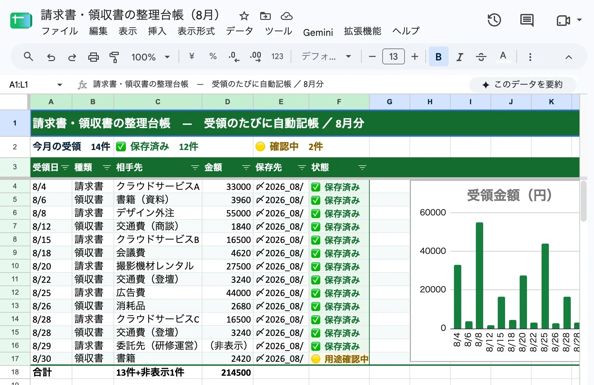This screenshot has height=385, width=594.
Task: Redo the last action
Action: (x=72, y=57)
